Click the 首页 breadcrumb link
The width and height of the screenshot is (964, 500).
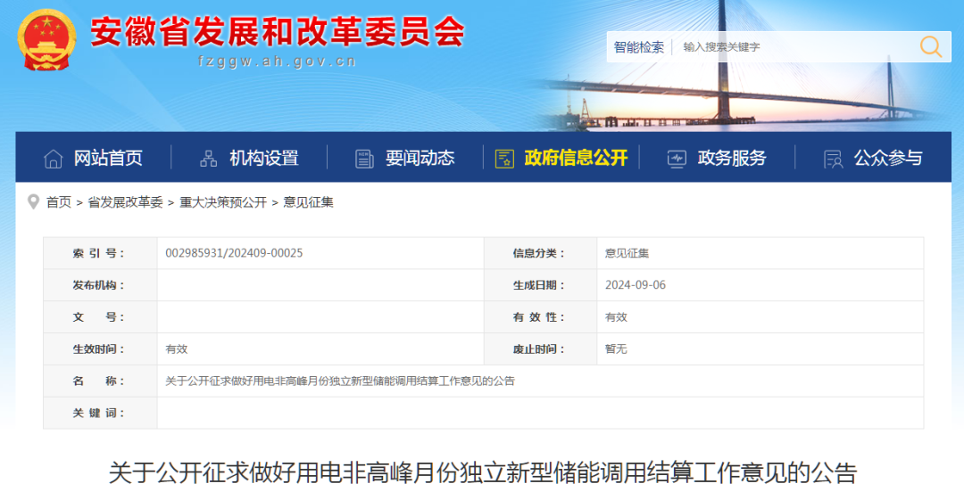click(59, 202)
